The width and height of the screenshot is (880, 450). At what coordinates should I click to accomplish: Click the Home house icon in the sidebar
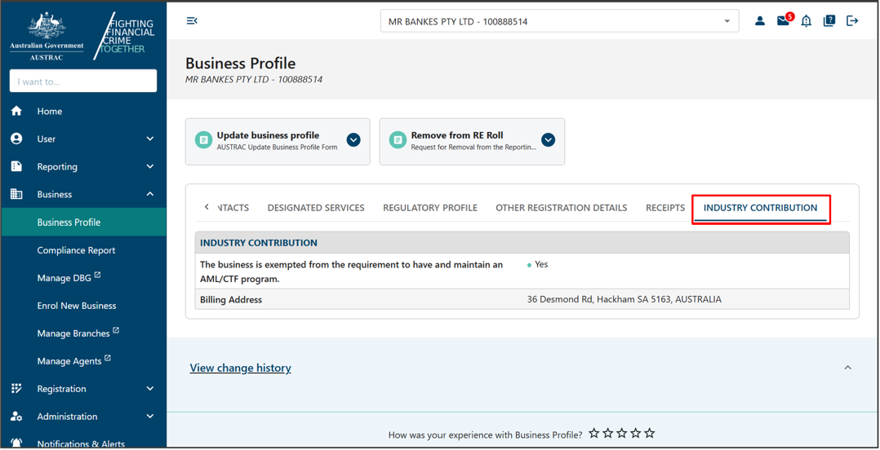[17, 111]
